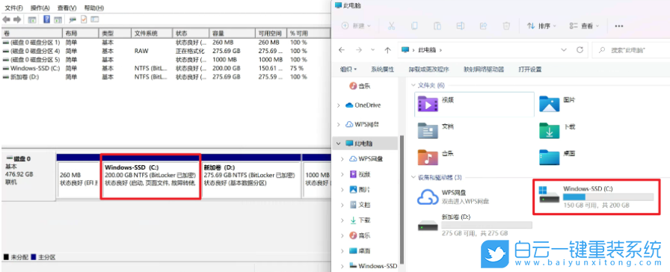Collapse the 文件夹 (6) group
Image resolution: width=670 pixels, height=272 pixels.
414,85
